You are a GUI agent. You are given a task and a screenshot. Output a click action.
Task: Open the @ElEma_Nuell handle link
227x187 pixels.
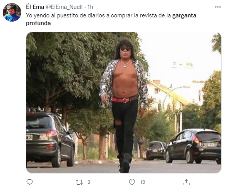[x=64, y=7]
